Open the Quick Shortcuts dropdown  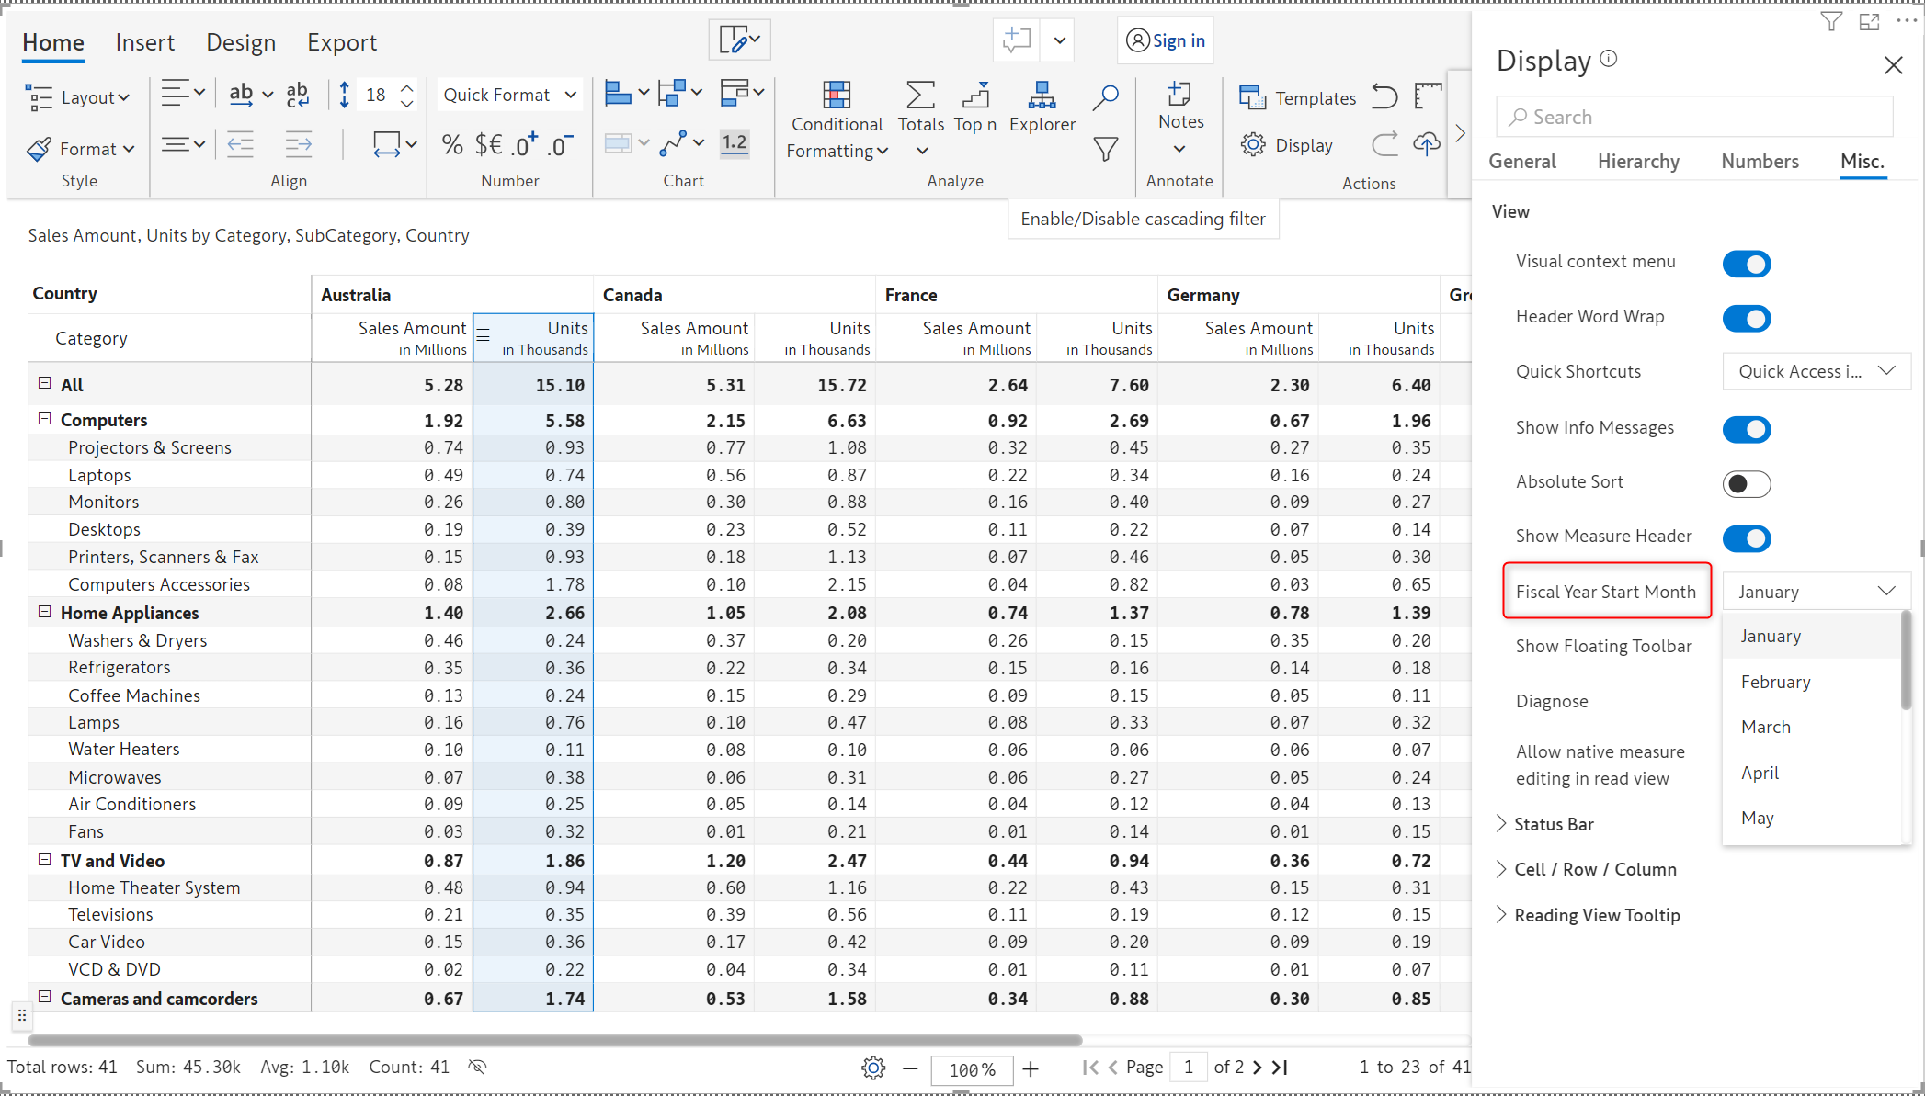click(x=1816, y=371)
